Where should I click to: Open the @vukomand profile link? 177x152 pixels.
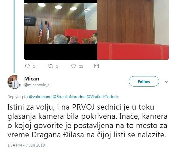[40, 97]
